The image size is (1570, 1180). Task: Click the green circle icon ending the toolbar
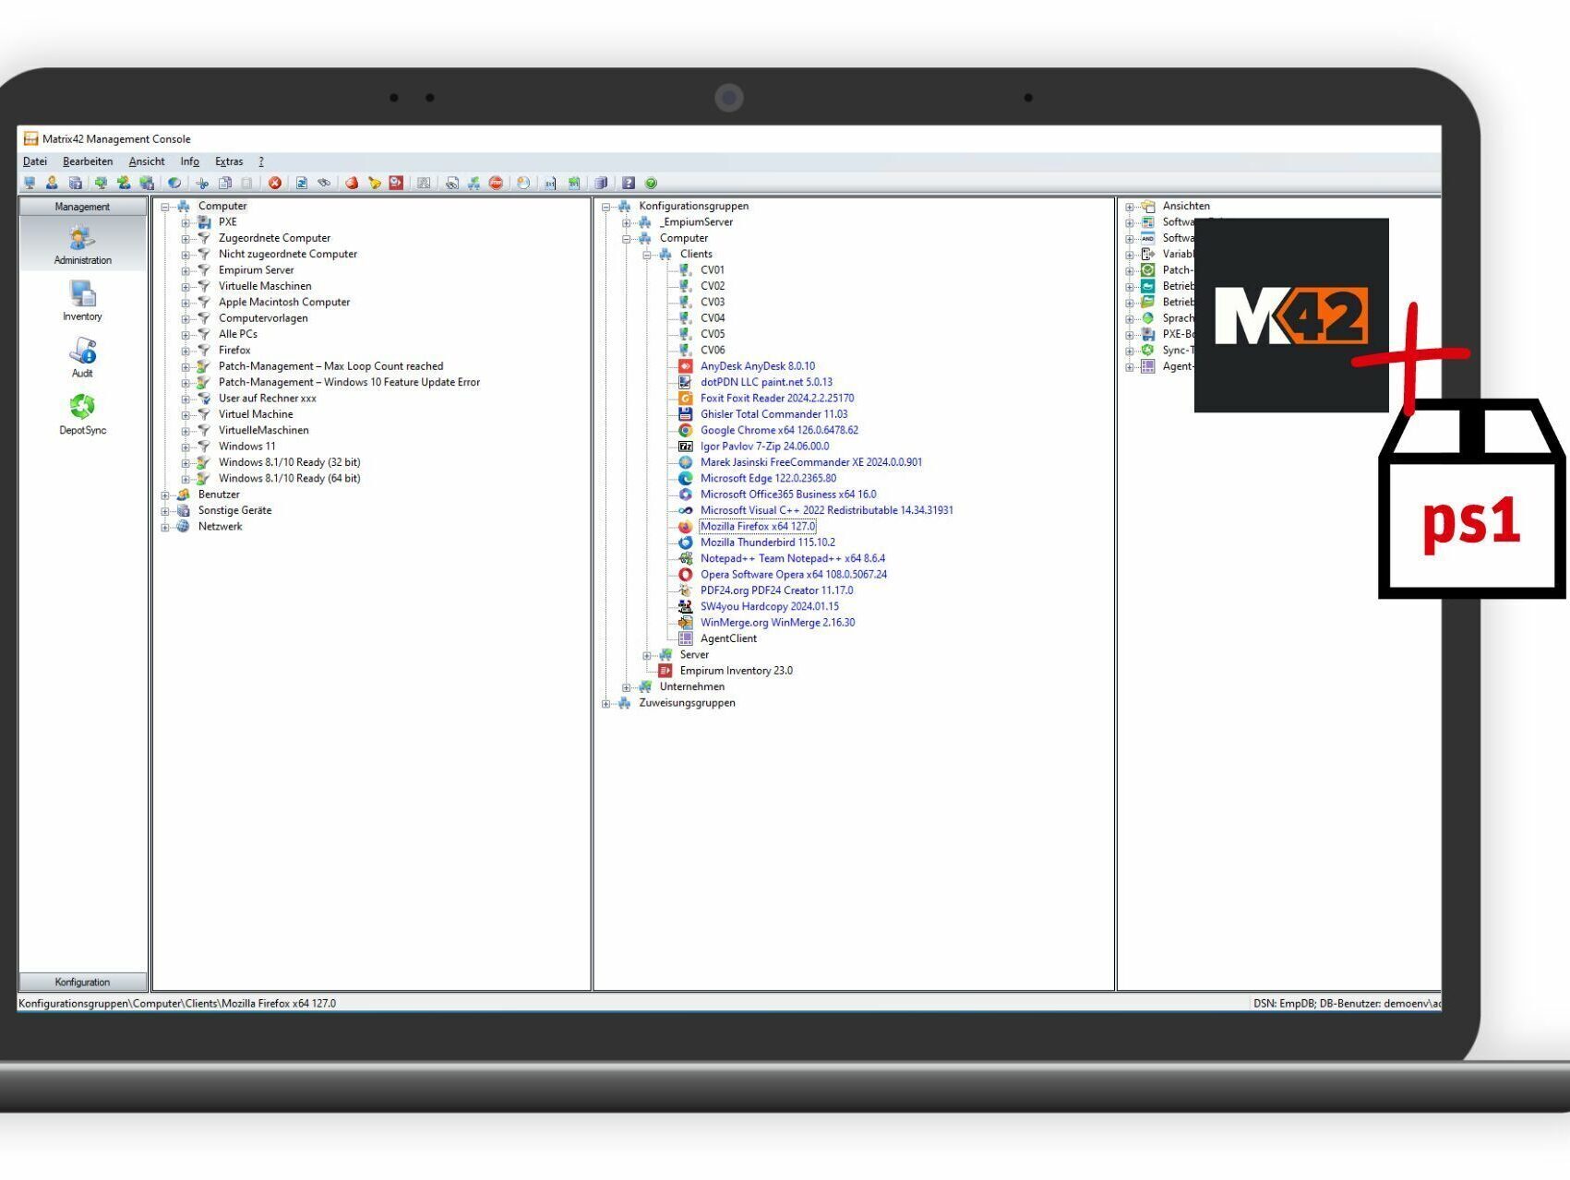(x=651, y=183)
